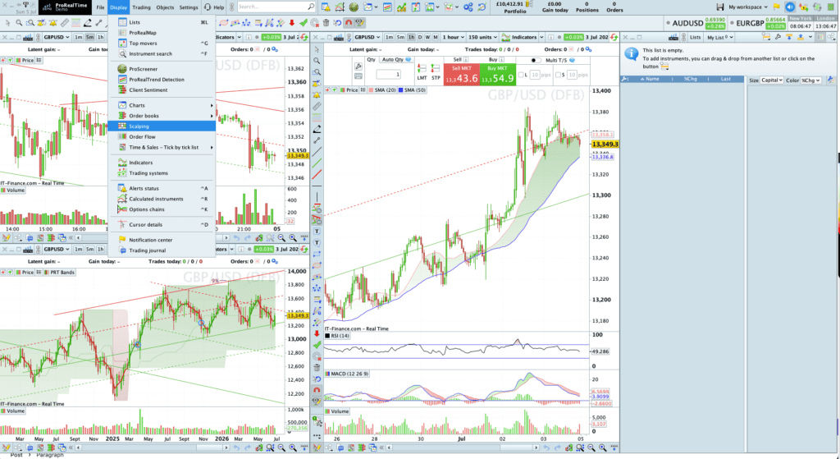Screen dimensions: 840x459
Task: Expand the Order books submenu
Action: tap(162, 115)
